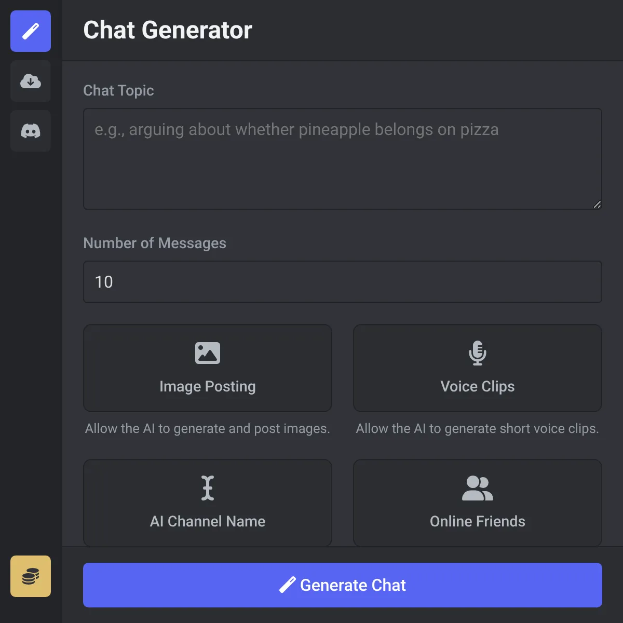Click the text cursor icon above AI Channel Name
Screen dimensions: 623x623
[208, 488]
